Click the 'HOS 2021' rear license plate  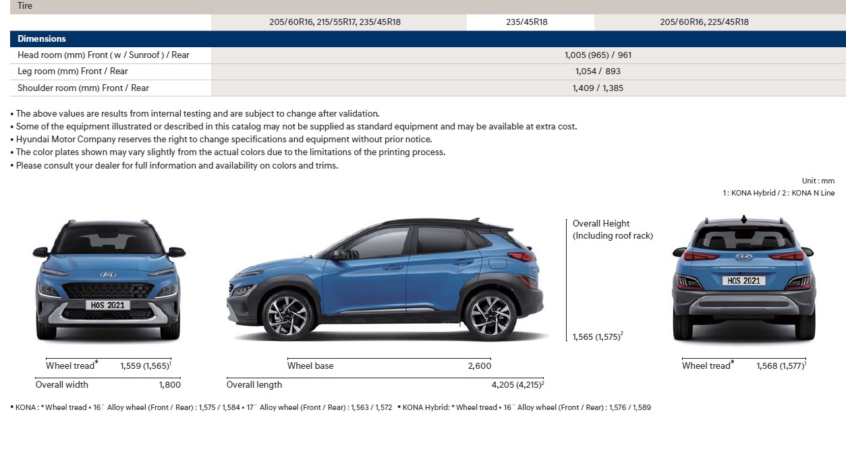[x=744, y=281]
